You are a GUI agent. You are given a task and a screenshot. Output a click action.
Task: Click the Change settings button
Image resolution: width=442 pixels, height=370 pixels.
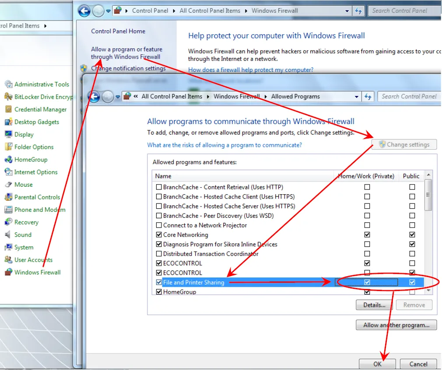click(404, 144)
